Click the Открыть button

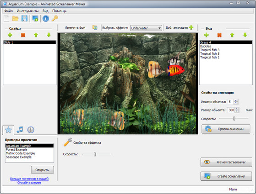click(x=42, y=170)
